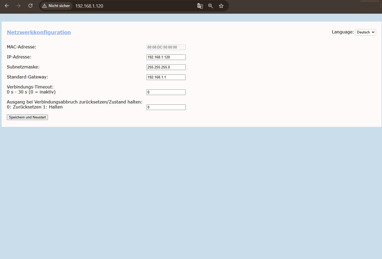Open the Netzwerkkonfiguration heading link
The height and width of the screenshot is (259, 382).
tap(39, 32)
